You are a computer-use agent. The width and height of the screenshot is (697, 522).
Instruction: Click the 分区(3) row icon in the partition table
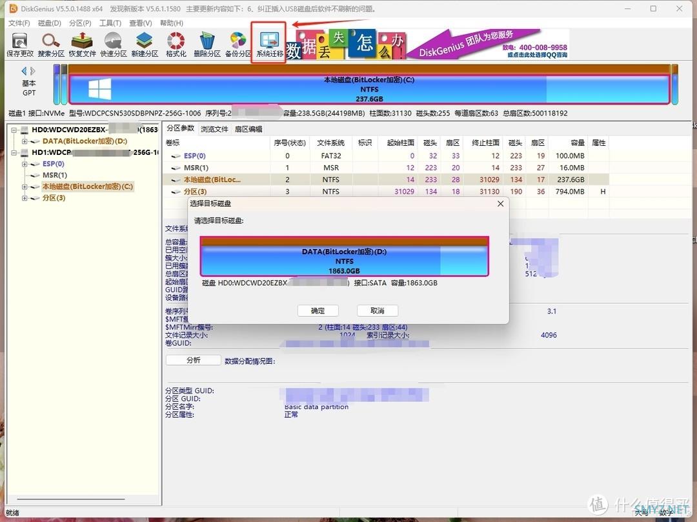click(176, 192)
